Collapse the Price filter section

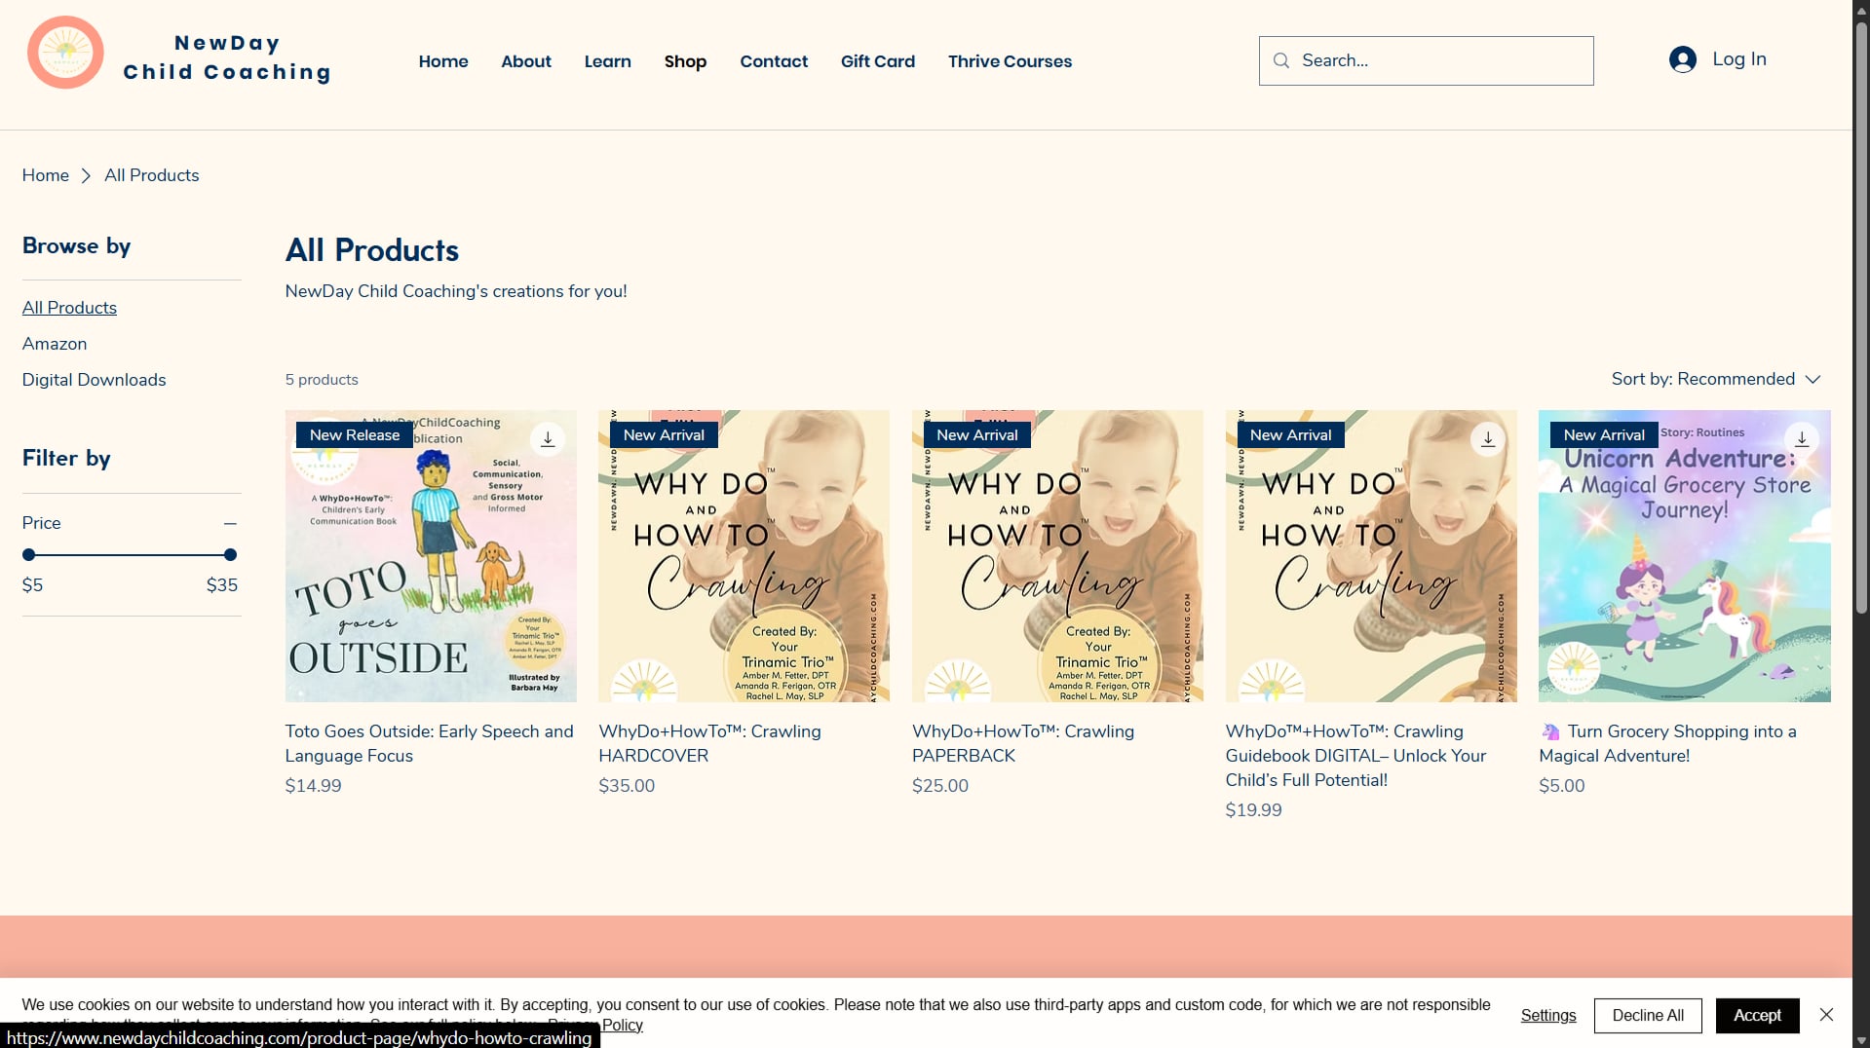230,523
